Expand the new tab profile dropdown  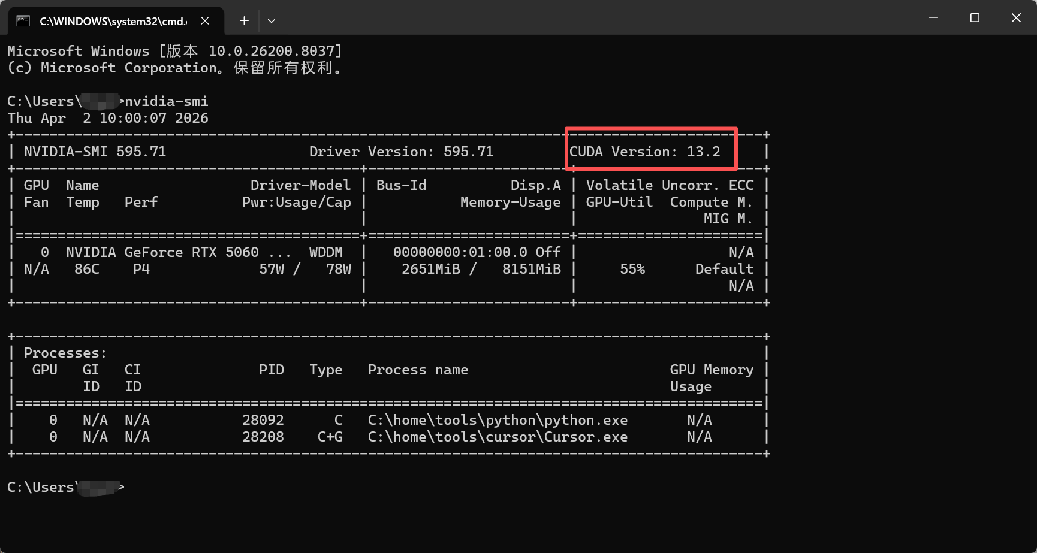pos(272,20)
